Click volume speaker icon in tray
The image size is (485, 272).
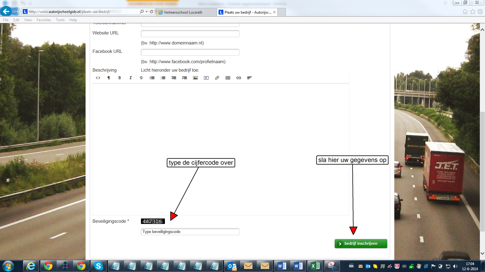click(x=455, y=266)
